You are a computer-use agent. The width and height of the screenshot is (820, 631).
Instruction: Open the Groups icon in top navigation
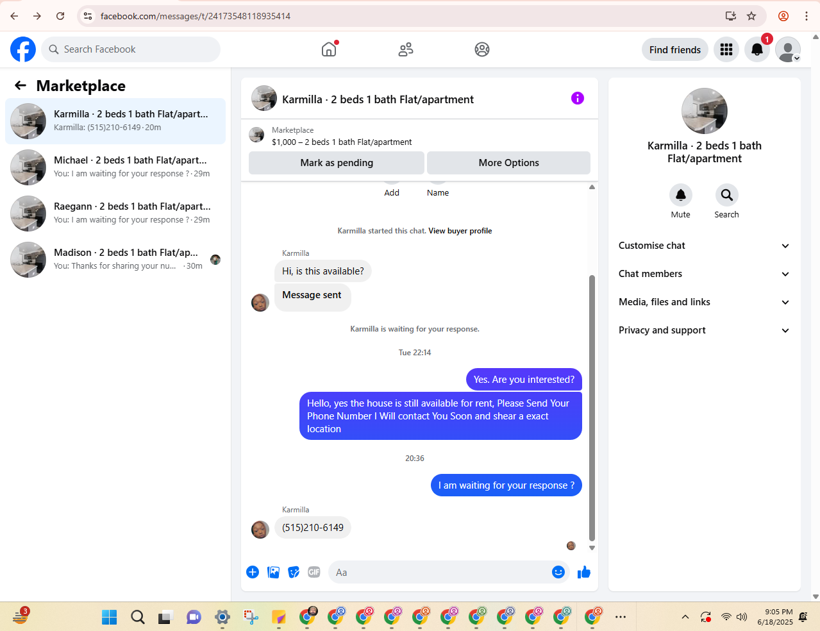pos(482,49)
